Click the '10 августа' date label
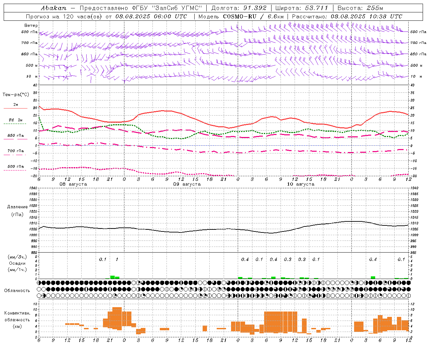This screenshot has width=428, height=343. (301, 184)
